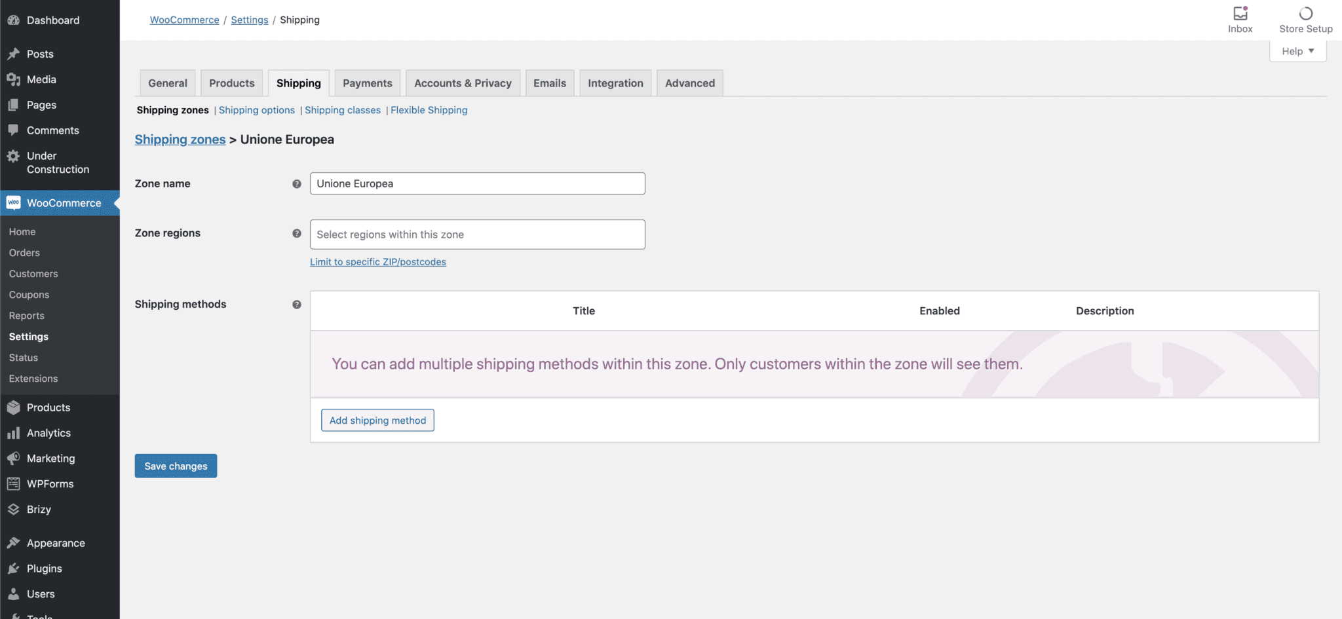This screenshot has width=1342, height=619.
Task: Click the Under Construction gear icon
Action: 13,156
